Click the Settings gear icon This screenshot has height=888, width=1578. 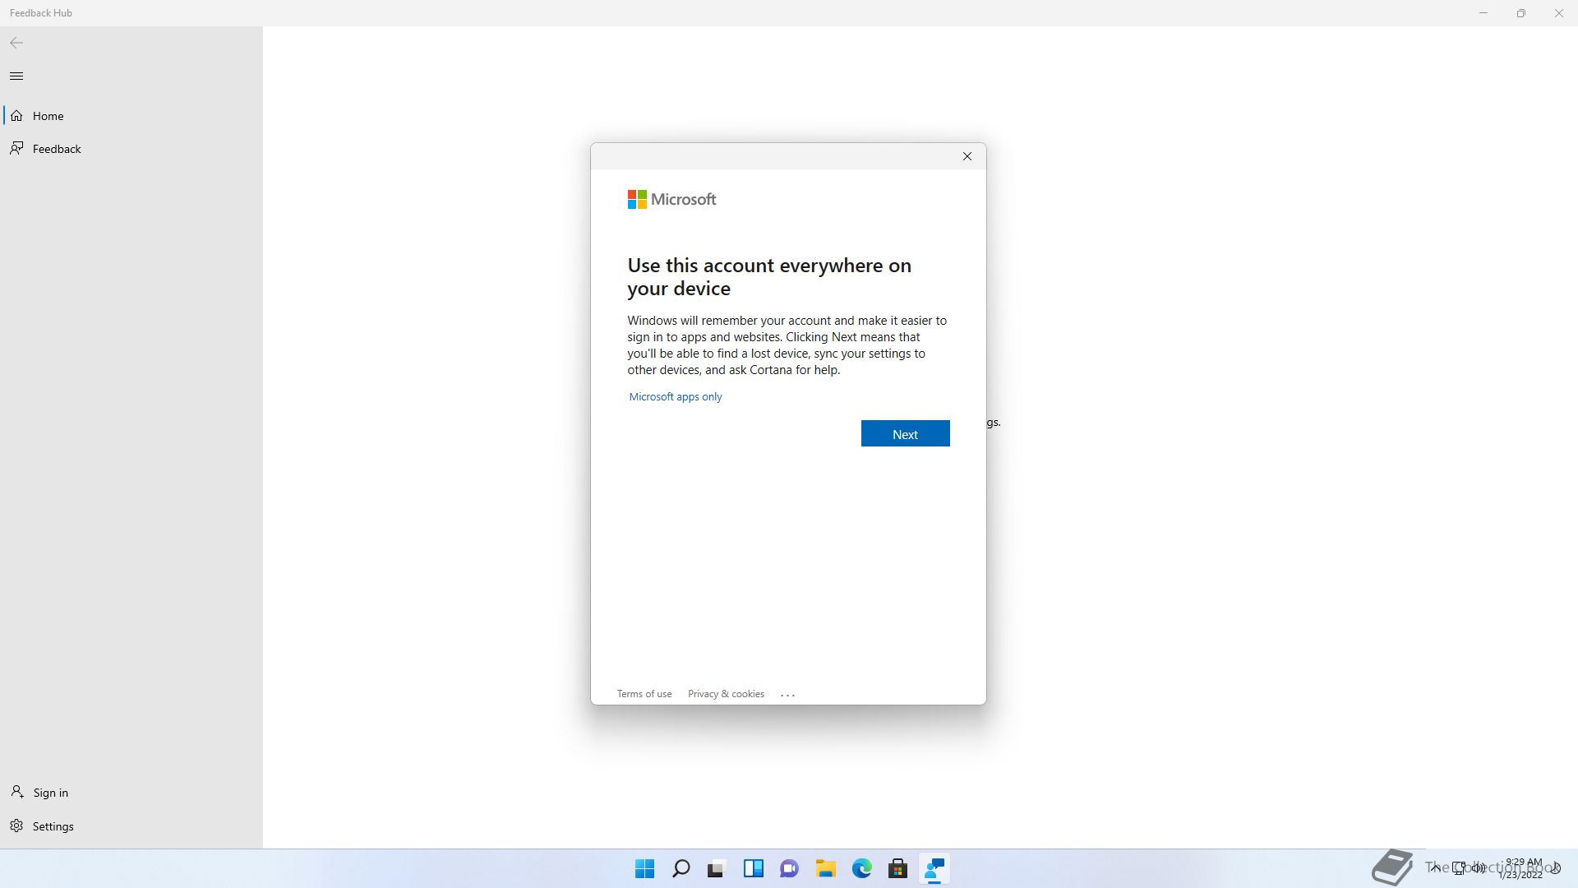point(16,826)
